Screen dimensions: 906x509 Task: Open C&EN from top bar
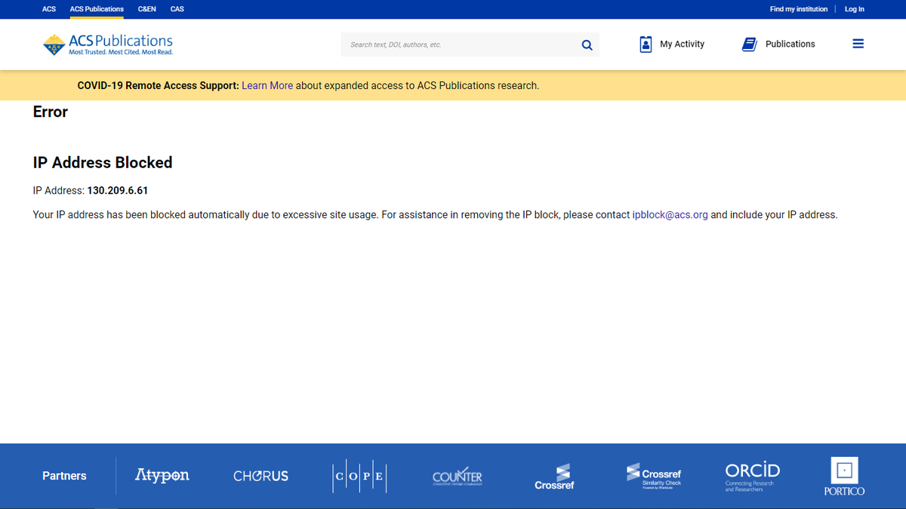tap(147, 9)
